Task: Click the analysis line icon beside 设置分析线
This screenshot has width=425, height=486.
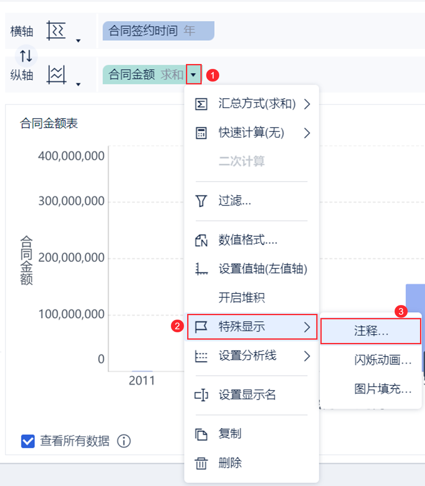Action: [x=201, y=356]
